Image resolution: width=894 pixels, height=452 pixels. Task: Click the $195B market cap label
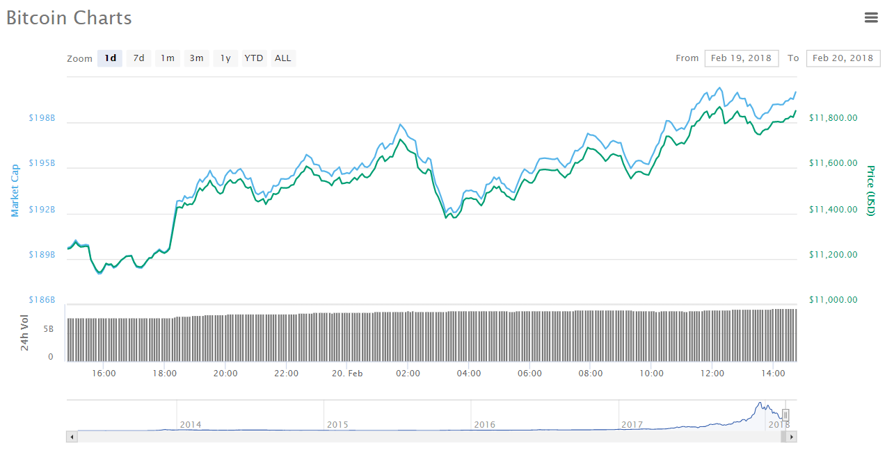pos(42,163)
